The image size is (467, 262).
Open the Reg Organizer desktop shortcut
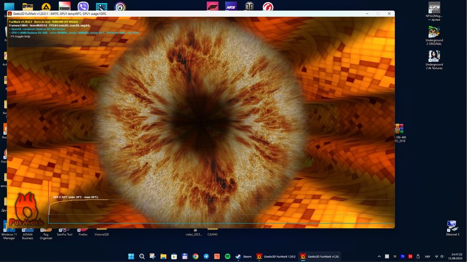tap(46, 234)
